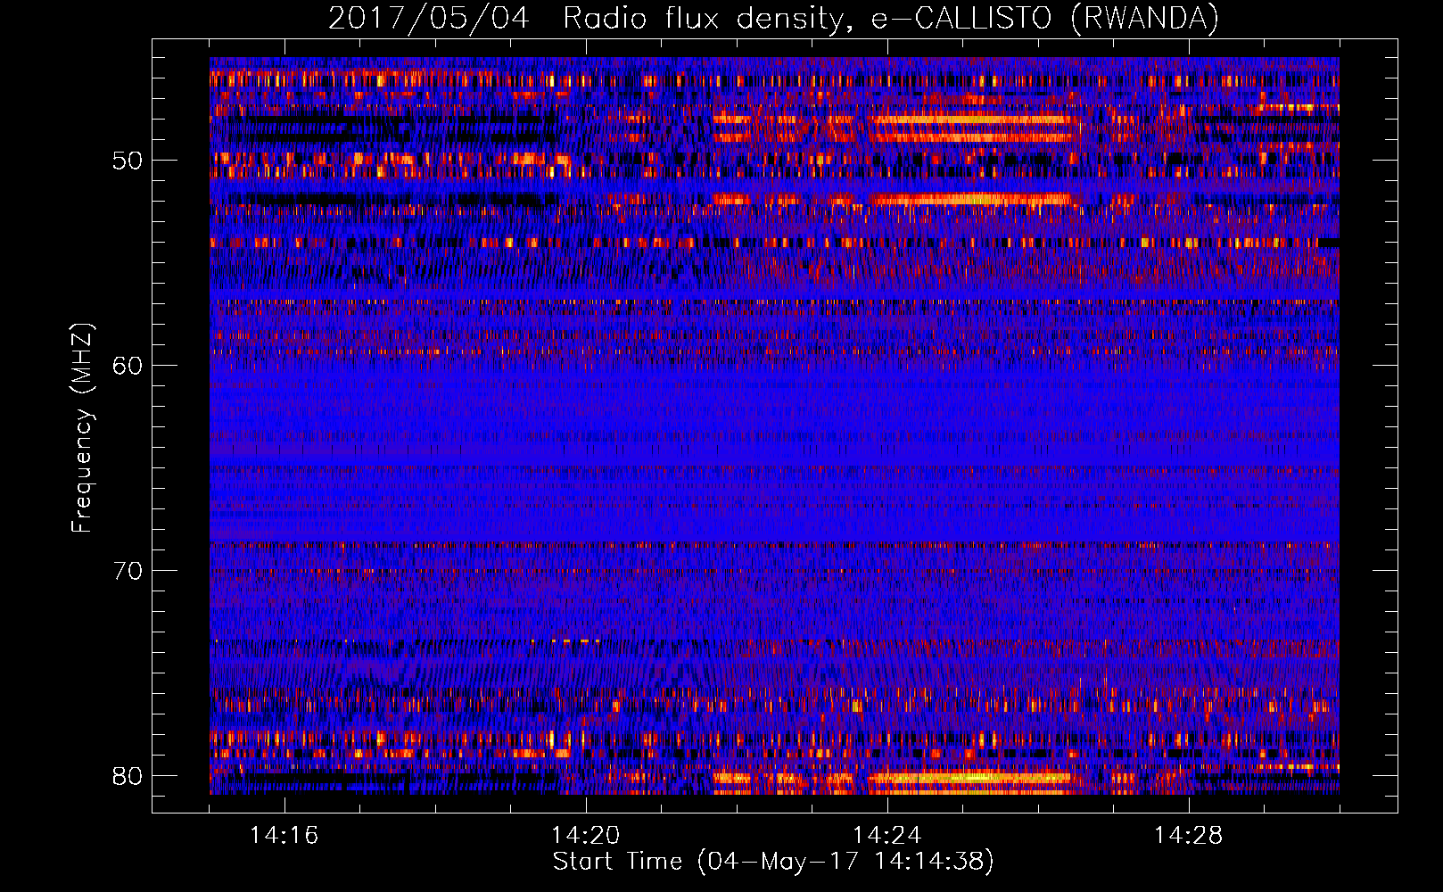Screen dimensions: 1443x892
Task: Click the 'Start Time (04-May-17 14:14:38)' axis label
Action: click(x=773, y=862)
